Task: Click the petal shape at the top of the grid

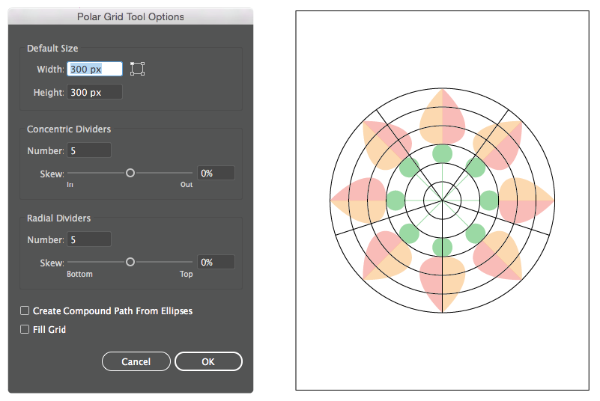Action: [443, 117]
